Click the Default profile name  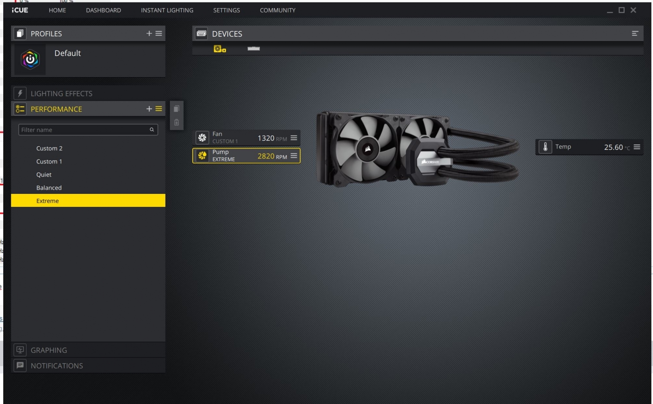[x=68, y=53]
